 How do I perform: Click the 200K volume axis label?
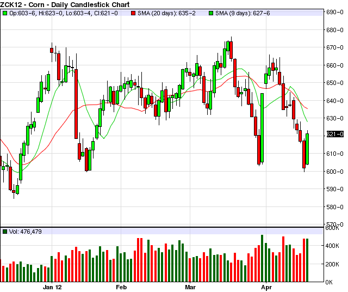[332, 264]
